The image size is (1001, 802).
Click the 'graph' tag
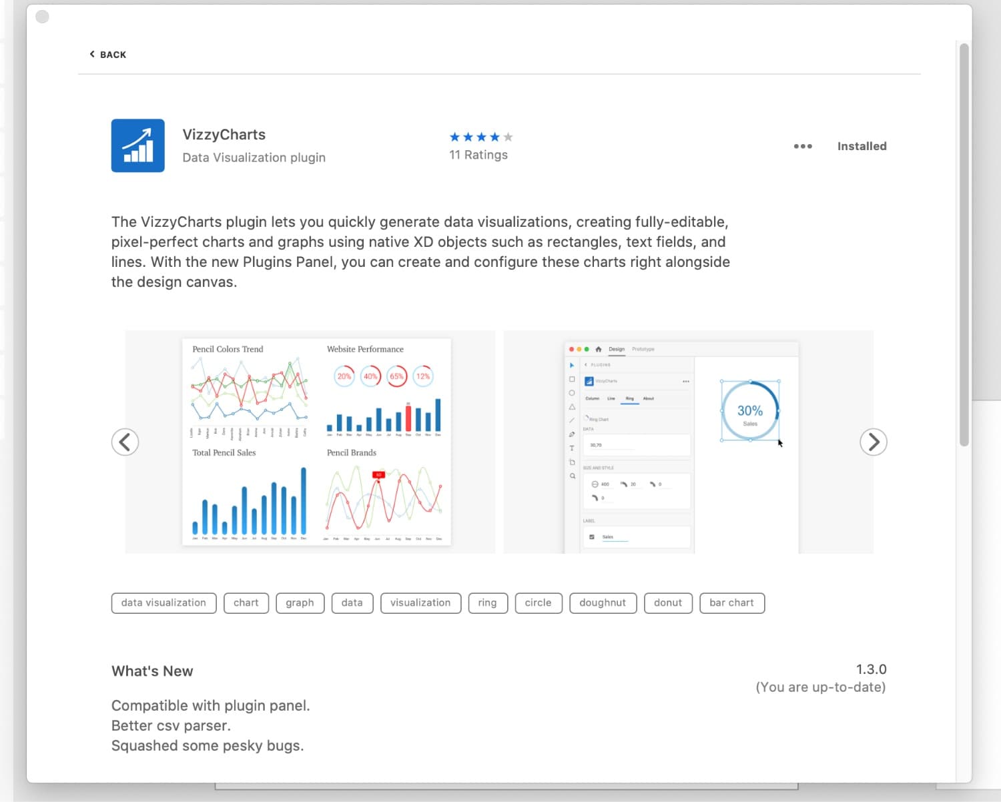tap(300, 603)
